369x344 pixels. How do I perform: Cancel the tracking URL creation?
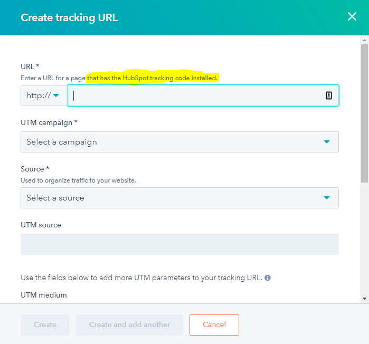[214, 324]
